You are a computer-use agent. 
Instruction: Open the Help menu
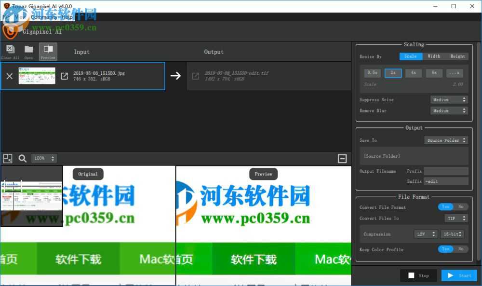pos(67,16)
